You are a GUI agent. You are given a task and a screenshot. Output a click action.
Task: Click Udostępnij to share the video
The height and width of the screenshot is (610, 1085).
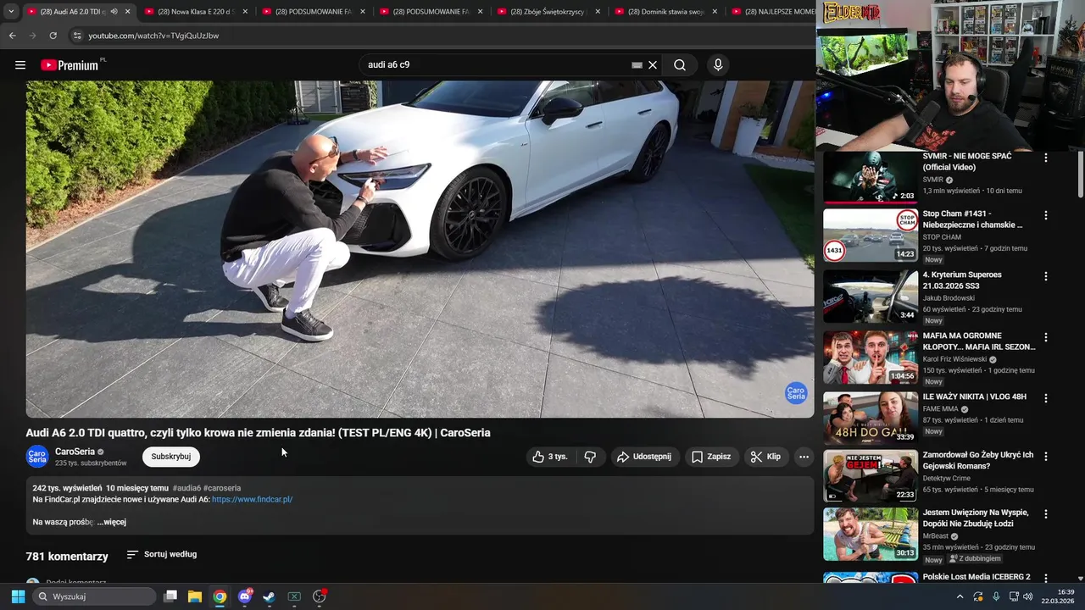coord(644,457)
